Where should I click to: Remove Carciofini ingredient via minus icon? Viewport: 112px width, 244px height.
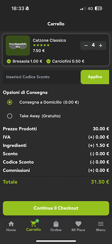point(49,61)
